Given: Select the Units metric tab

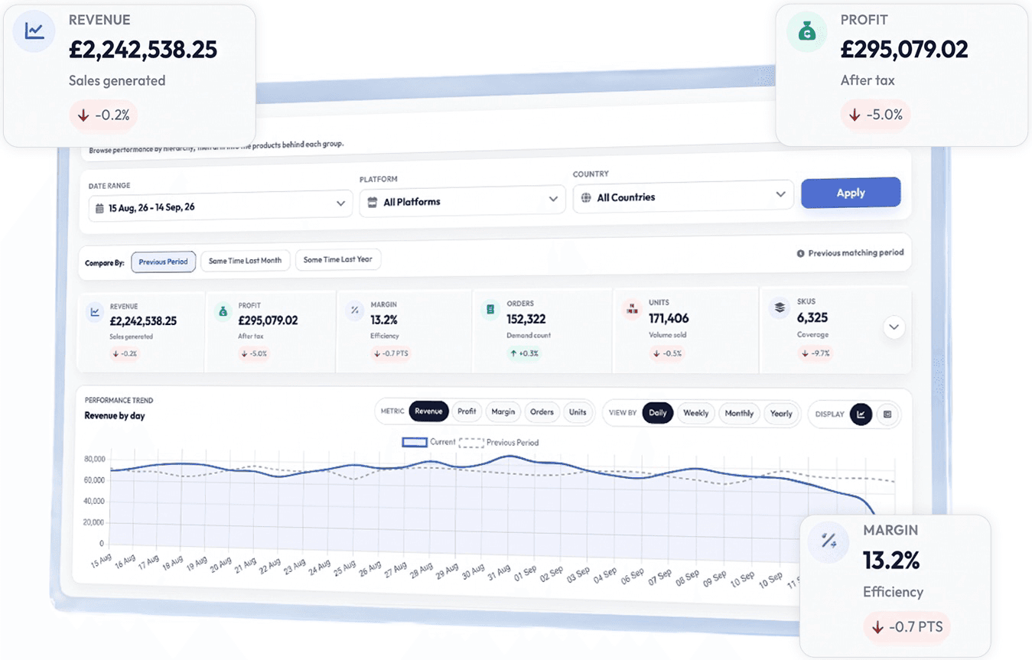Looking at the screenshot, I should (578, 412).
